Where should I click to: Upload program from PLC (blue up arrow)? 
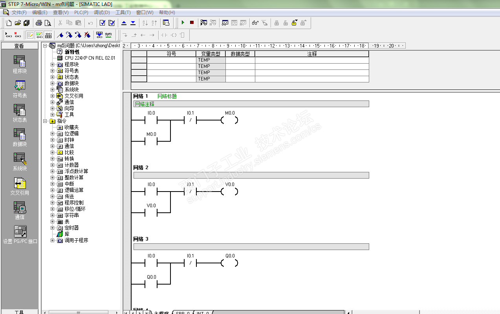[124, 23]
